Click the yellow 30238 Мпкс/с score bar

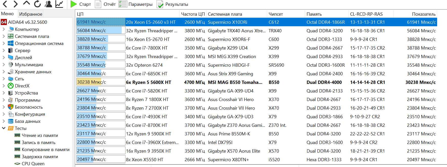(x=101, y=82)
